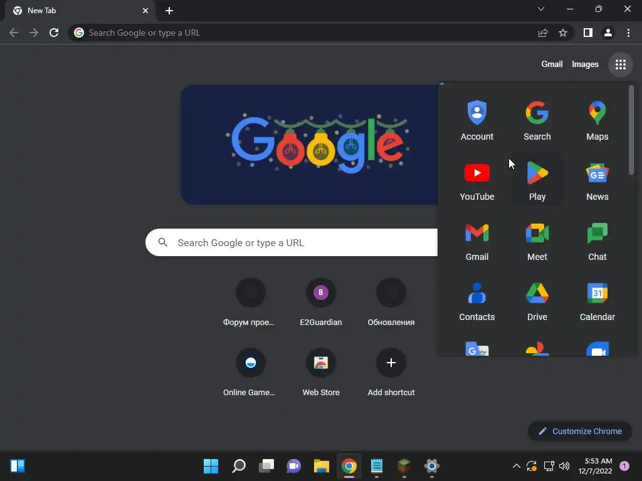The width and height of the screenshot is (642, 481).
Task: Open Google Contacts app
Action: [476, 301]
